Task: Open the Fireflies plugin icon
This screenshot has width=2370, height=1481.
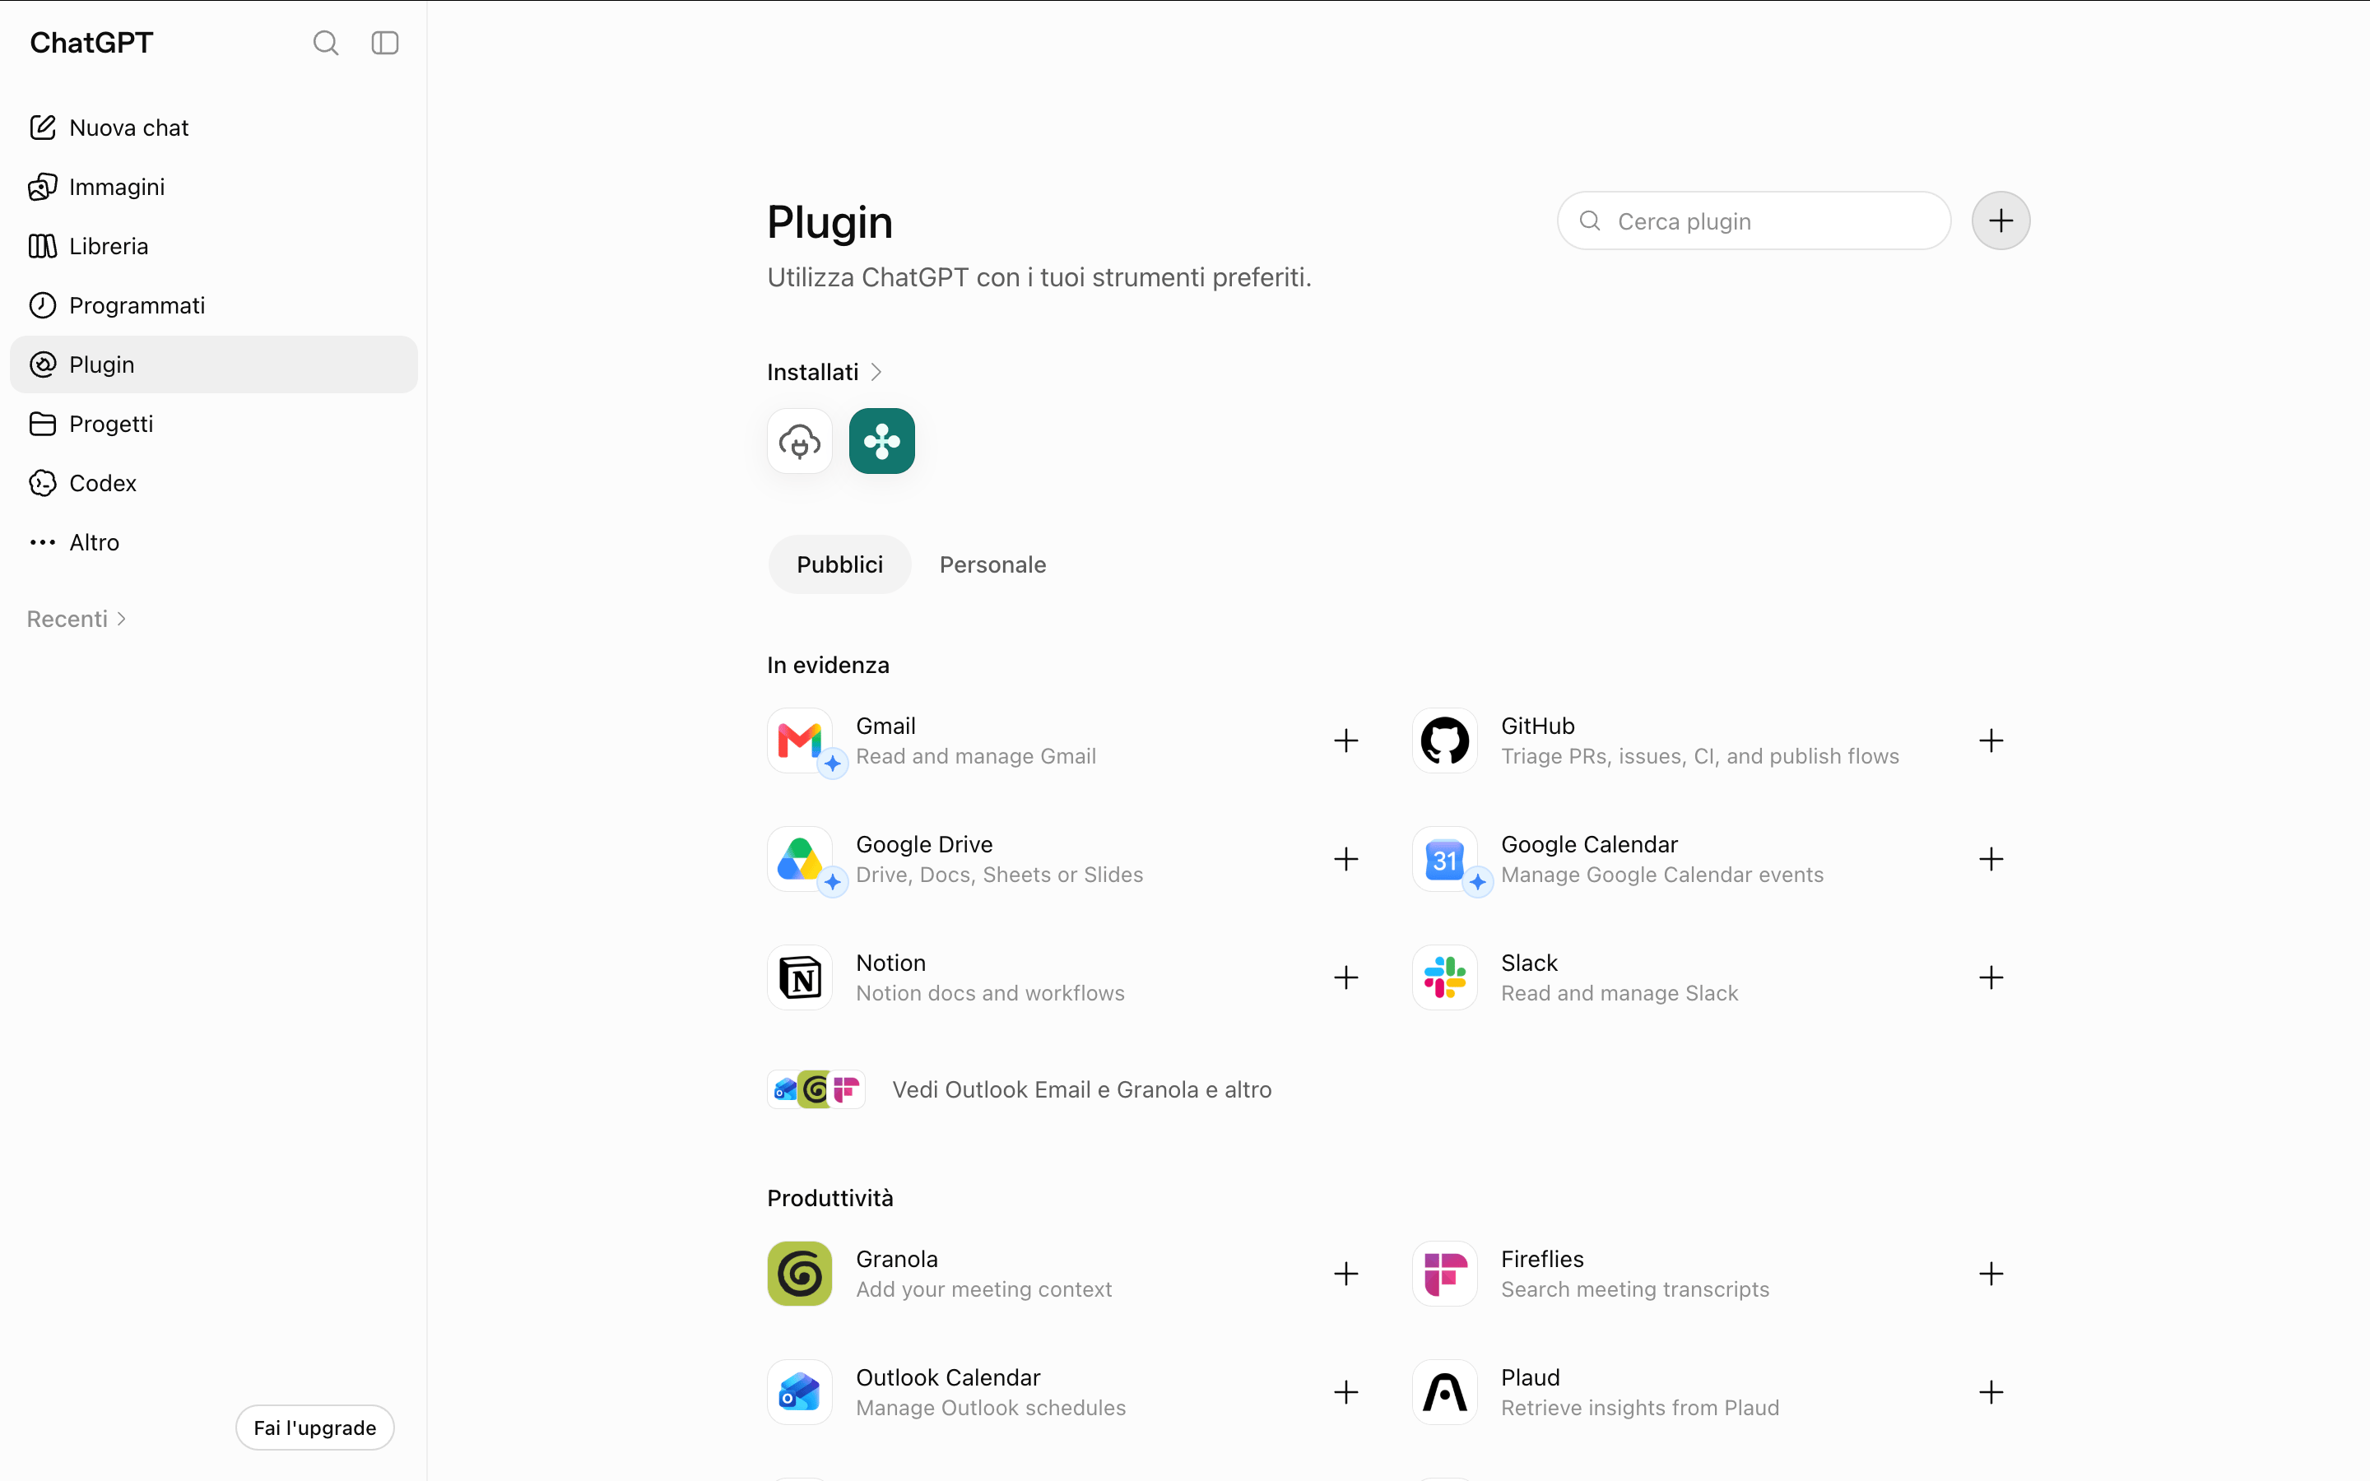Action: [1444, 1274]
